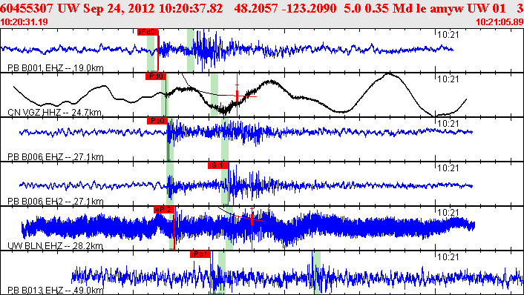Screen dimensions: 524x295
Task: Click the end time 10:21:05.89 label
Action: [x=500, y=22]
